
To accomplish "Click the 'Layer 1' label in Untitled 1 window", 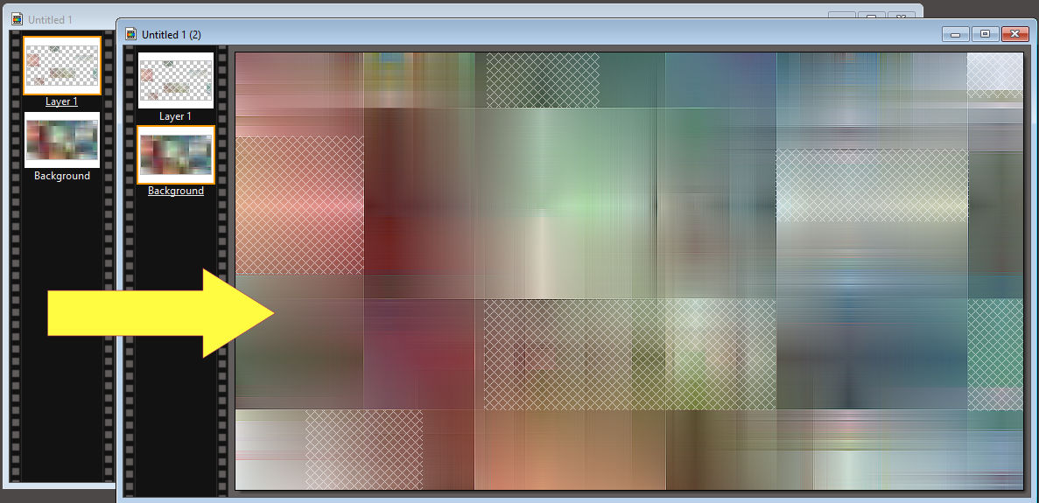I will click(62, 101).
